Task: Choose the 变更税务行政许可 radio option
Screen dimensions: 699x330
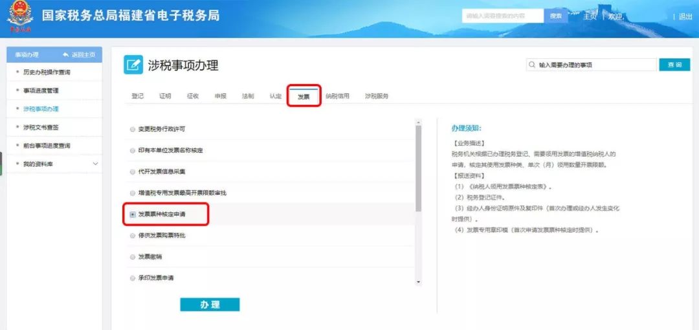Action: click(x=133, y=129)
